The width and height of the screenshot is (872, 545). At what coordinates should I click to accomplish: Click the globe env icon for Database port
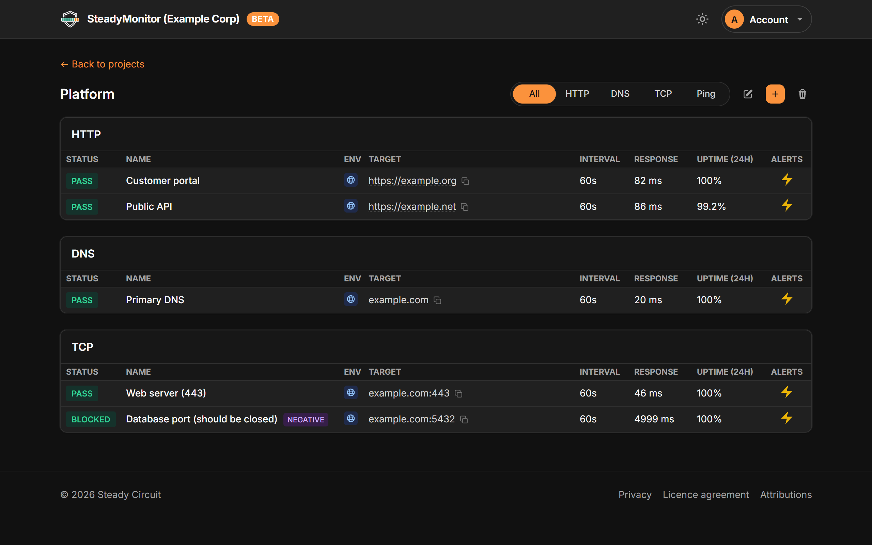[x=351, y=419]
